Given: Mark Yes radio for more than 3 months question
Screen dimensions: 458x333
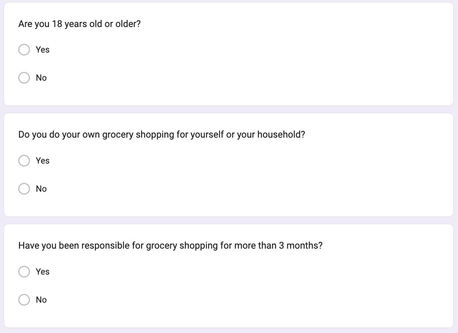Looking at the screenshot, I should tap(24, 272).
